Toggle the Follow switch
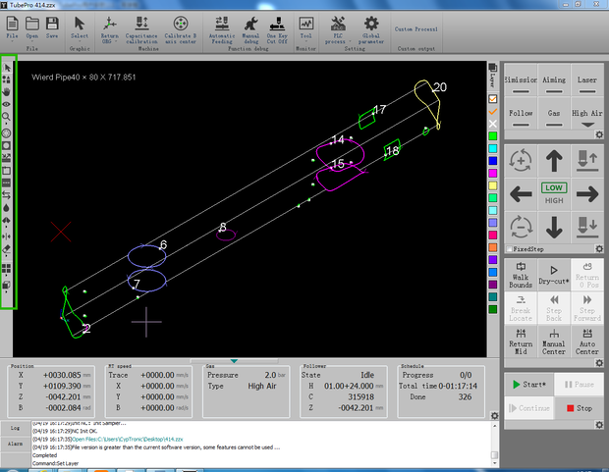This screenshot has width=609, height=472. coord(521,114)
